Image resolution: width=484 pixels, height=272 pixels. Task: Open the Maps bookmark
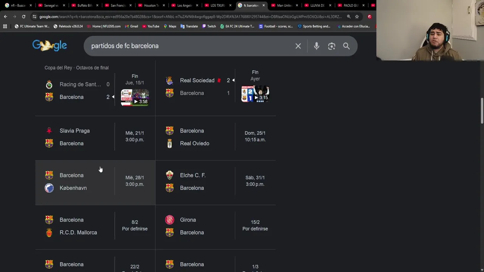tap(170, 26)
